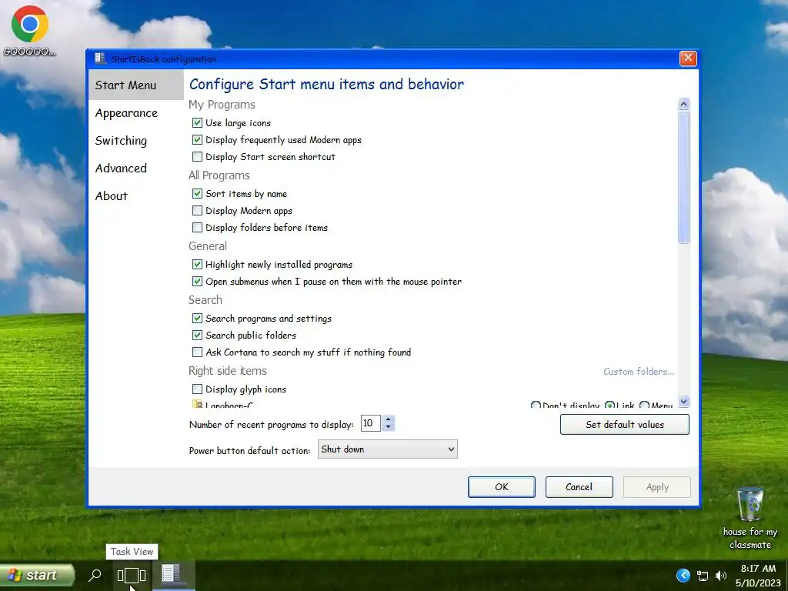Viewport: 788px width, 591px height.
Task: Click the Apply button
Action: pyautogui.click(x=657, y=487)
